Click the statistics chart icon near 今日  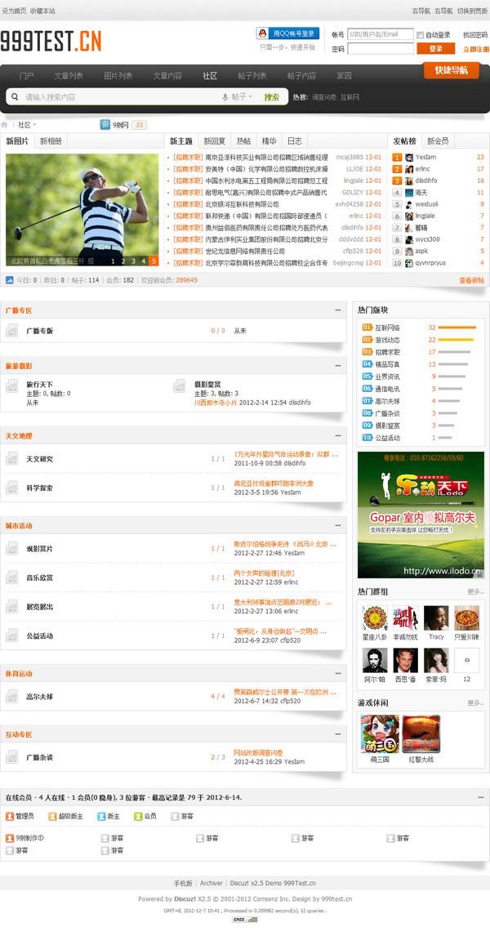click(10, 280)
